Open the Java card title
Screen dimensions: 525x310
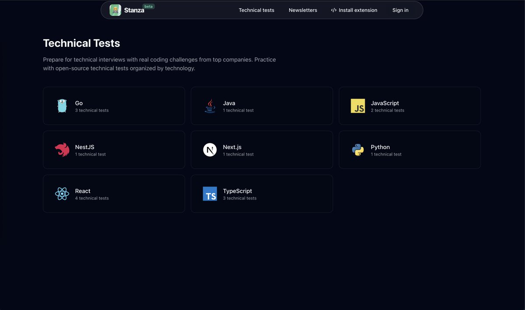[x=229, y=103]
